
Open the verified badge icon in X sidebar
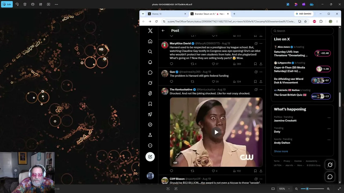pos(150,125)
